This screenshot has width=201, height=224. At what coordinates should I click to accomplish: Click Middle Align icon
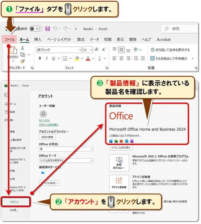(121, 50)
